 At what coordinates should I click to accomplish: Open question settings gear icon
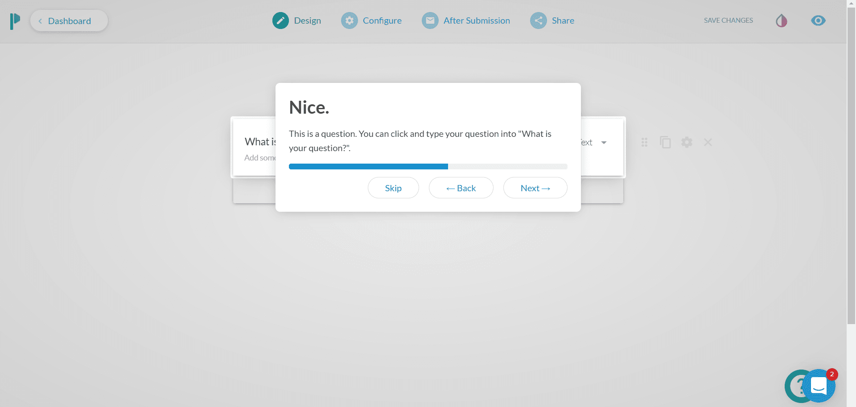click(687, 142)
